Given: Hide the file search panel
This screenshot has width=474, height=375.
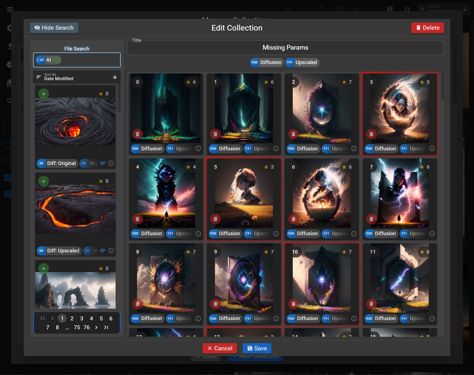Looking at the screenshot, I should tap(54, 28).
